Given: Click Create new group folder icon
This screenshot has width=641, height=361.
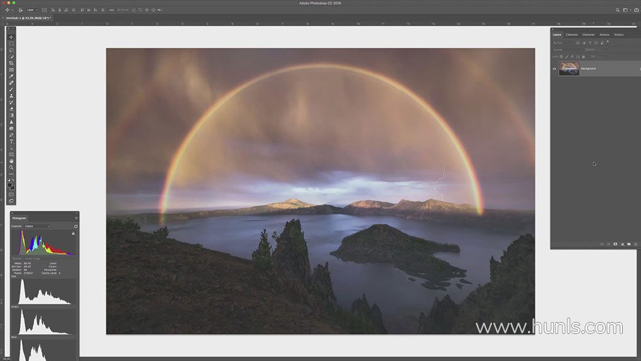Looking at the screenshot, I should [x=628, y=245].
